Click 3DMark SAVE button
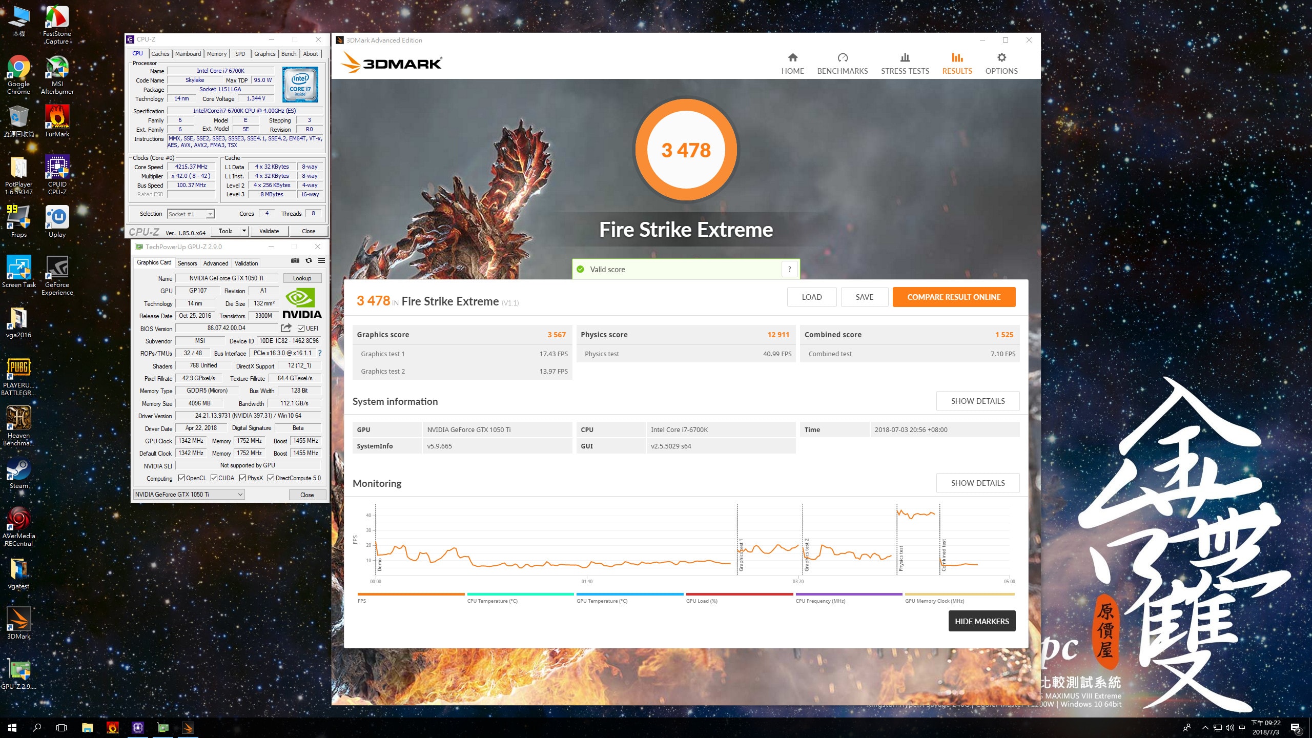The width and height of the screenshot is (1312, 738). [x=864, y=297]
